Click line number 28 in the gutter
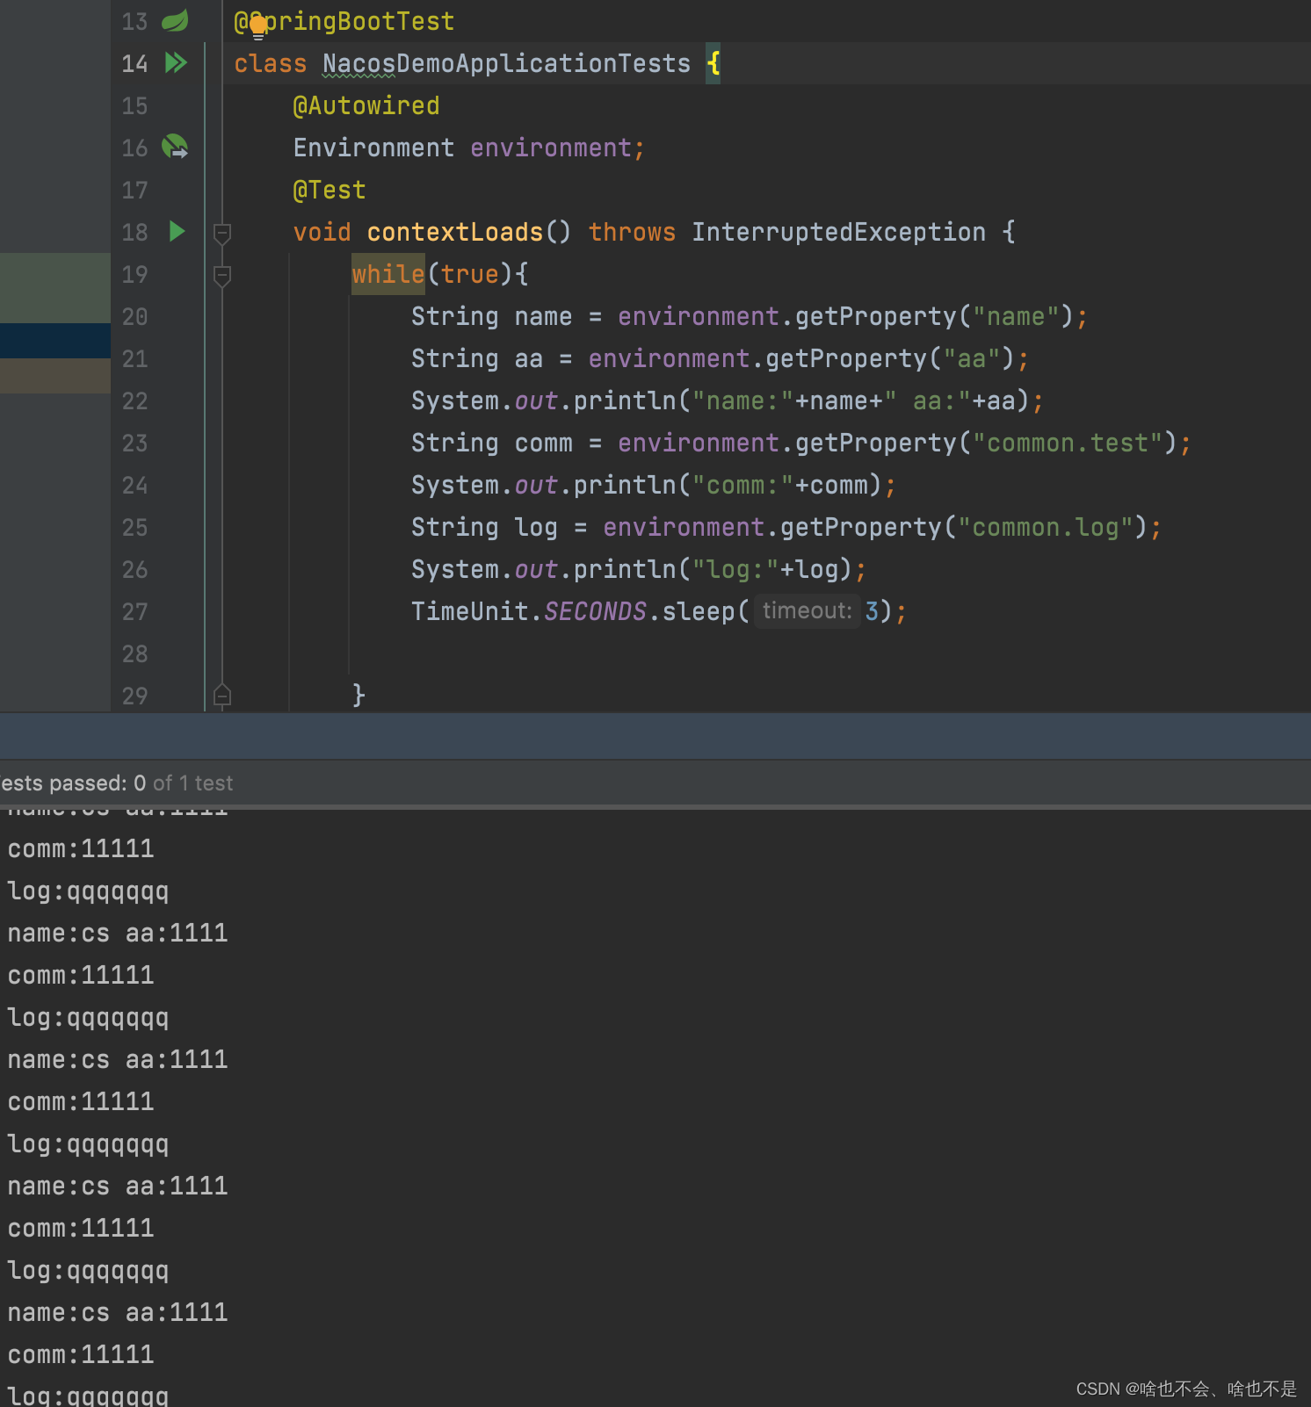The height and width of the screenshot is (1407, 1311). (x=134, y=654)
